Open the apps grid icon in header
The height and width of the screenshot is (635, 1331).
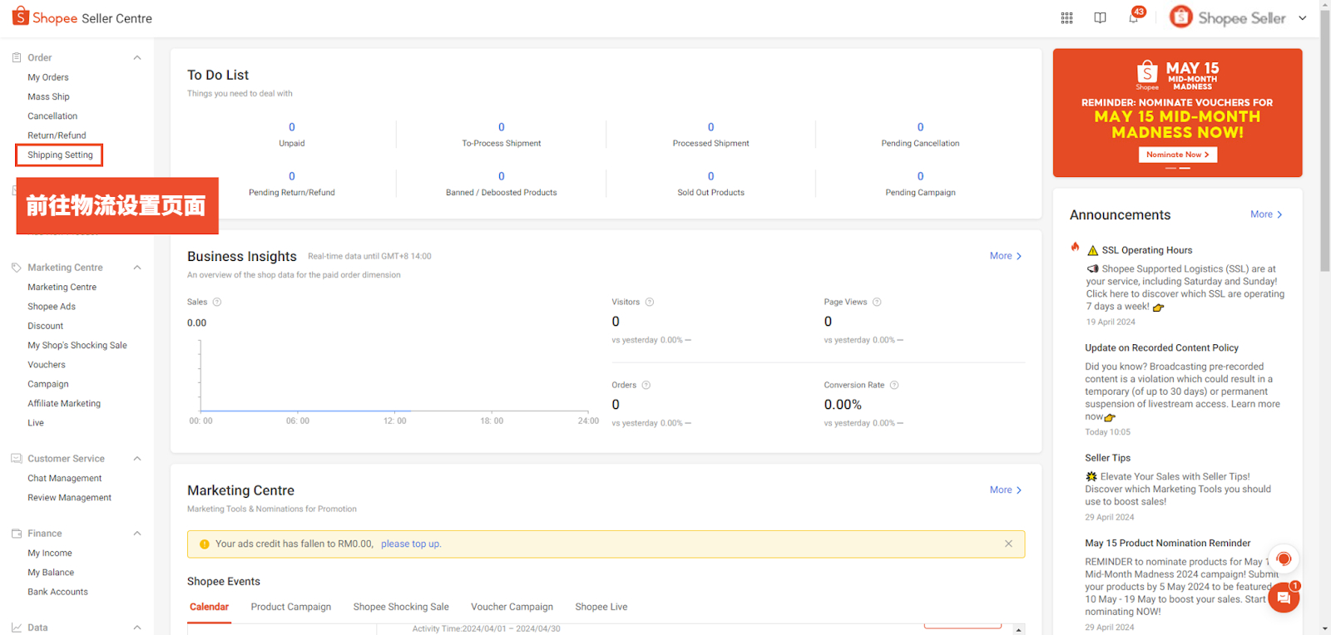(1066, 18)
